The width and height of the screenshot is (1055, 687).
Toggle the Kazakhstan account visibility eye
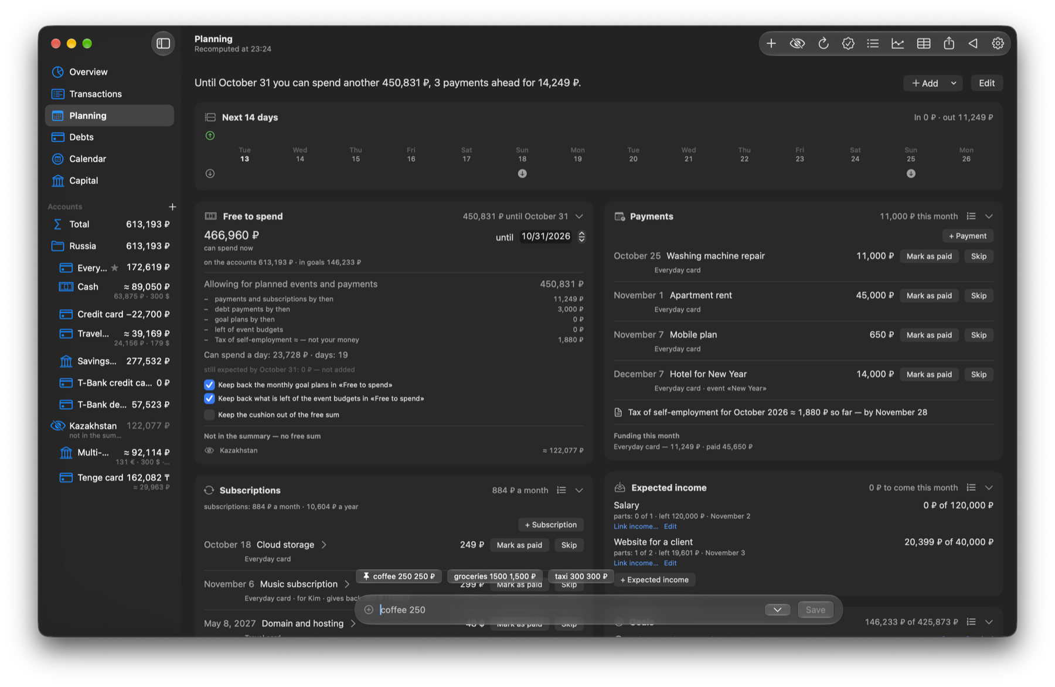(x=57, y=426)
